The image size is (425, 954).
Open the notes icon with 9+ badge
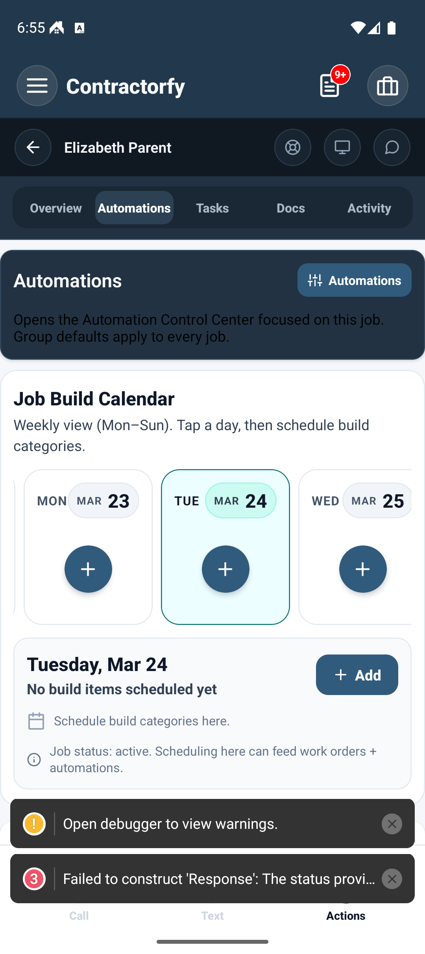pyautogui.click(x=331, y=85)
